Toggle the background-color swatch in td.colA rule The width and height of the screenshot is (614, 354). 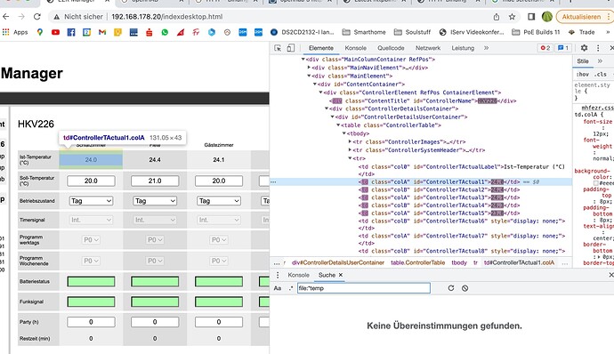(596, 183)
